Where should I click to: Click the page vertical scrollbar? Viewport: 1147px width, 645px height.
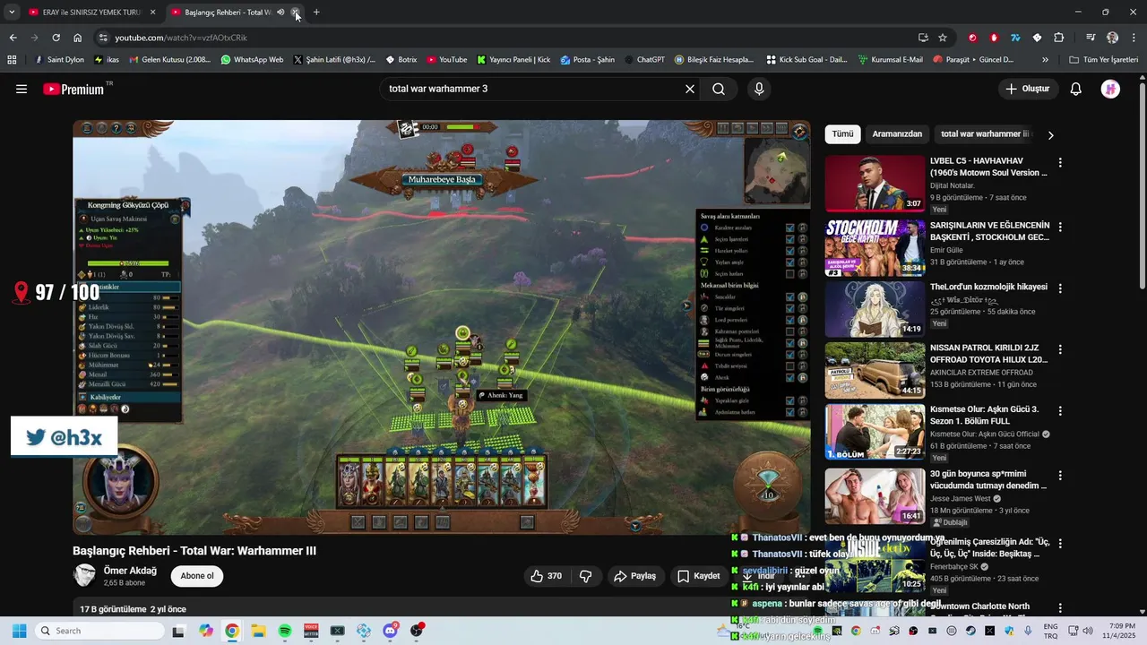(1142, 185)
